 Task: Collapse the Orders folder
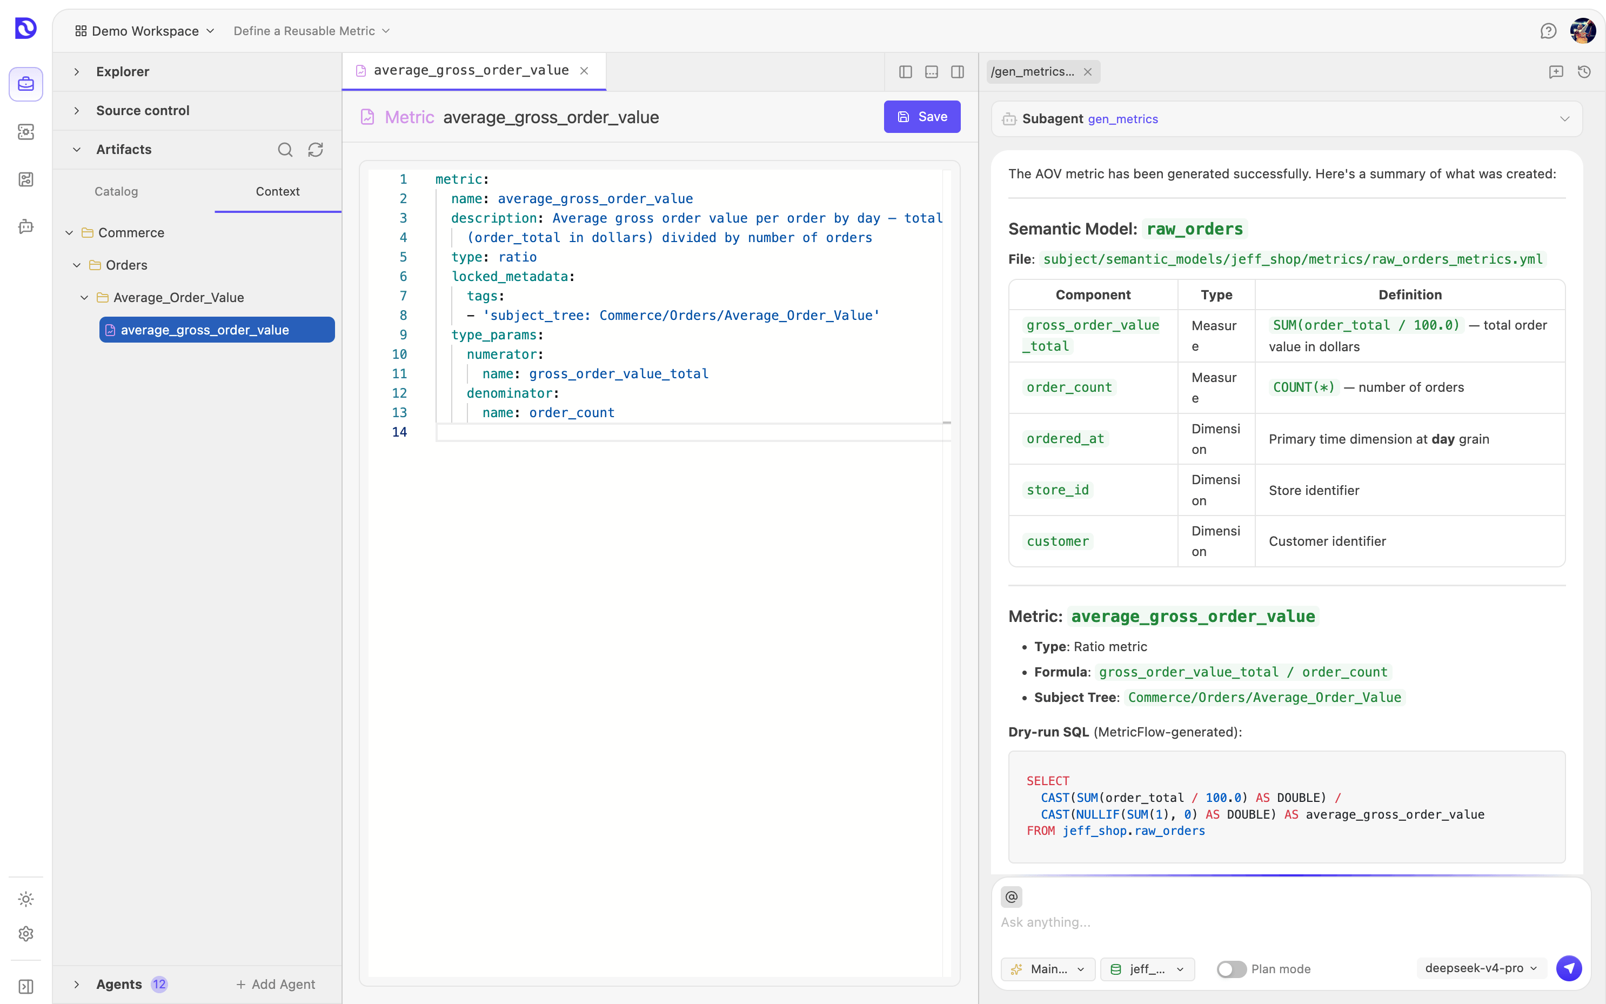77,265
